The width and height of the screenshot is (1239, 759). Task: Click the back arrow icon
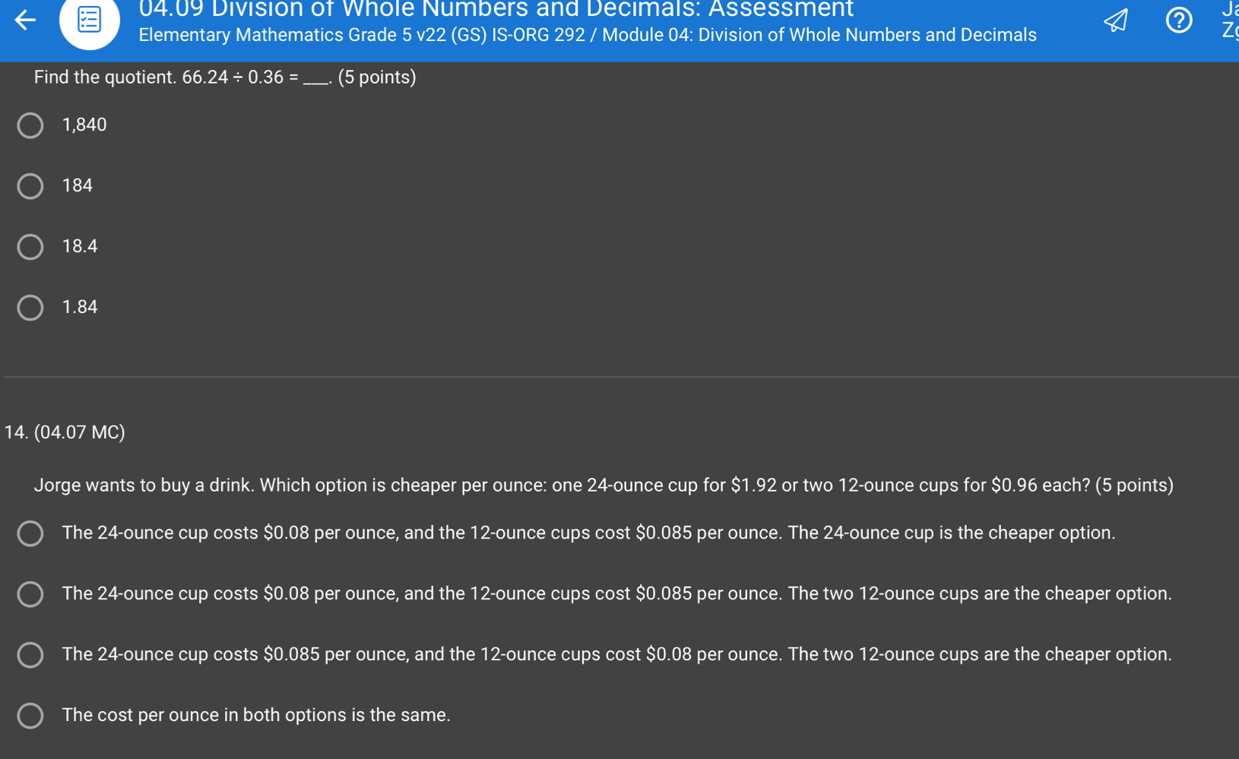(x=25, y=20)
